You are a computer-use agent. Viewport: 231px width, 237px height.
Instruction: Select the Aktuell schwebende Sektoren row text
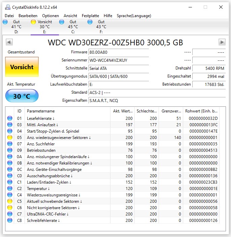pos(55,201)
